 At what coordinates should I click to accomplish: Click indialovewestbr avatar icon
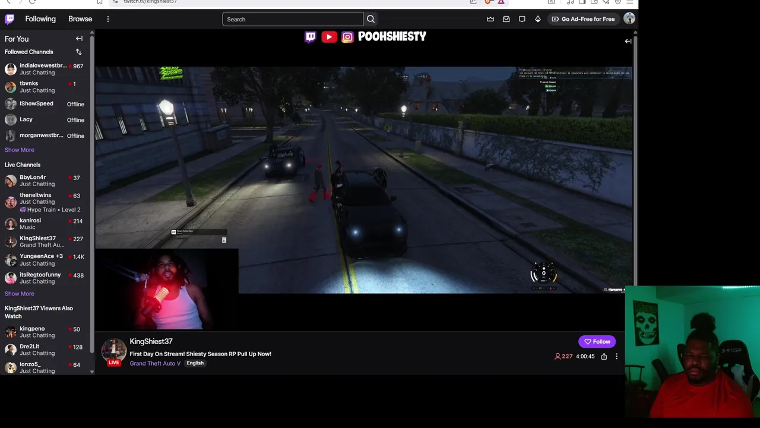[x=10, y=69]
